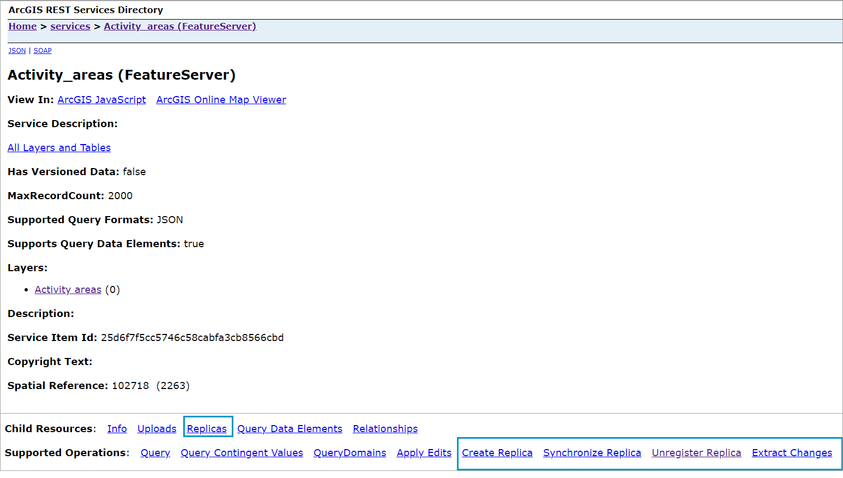Switch to the SOAP view
The image size is (843, 478).
(42, 50)
